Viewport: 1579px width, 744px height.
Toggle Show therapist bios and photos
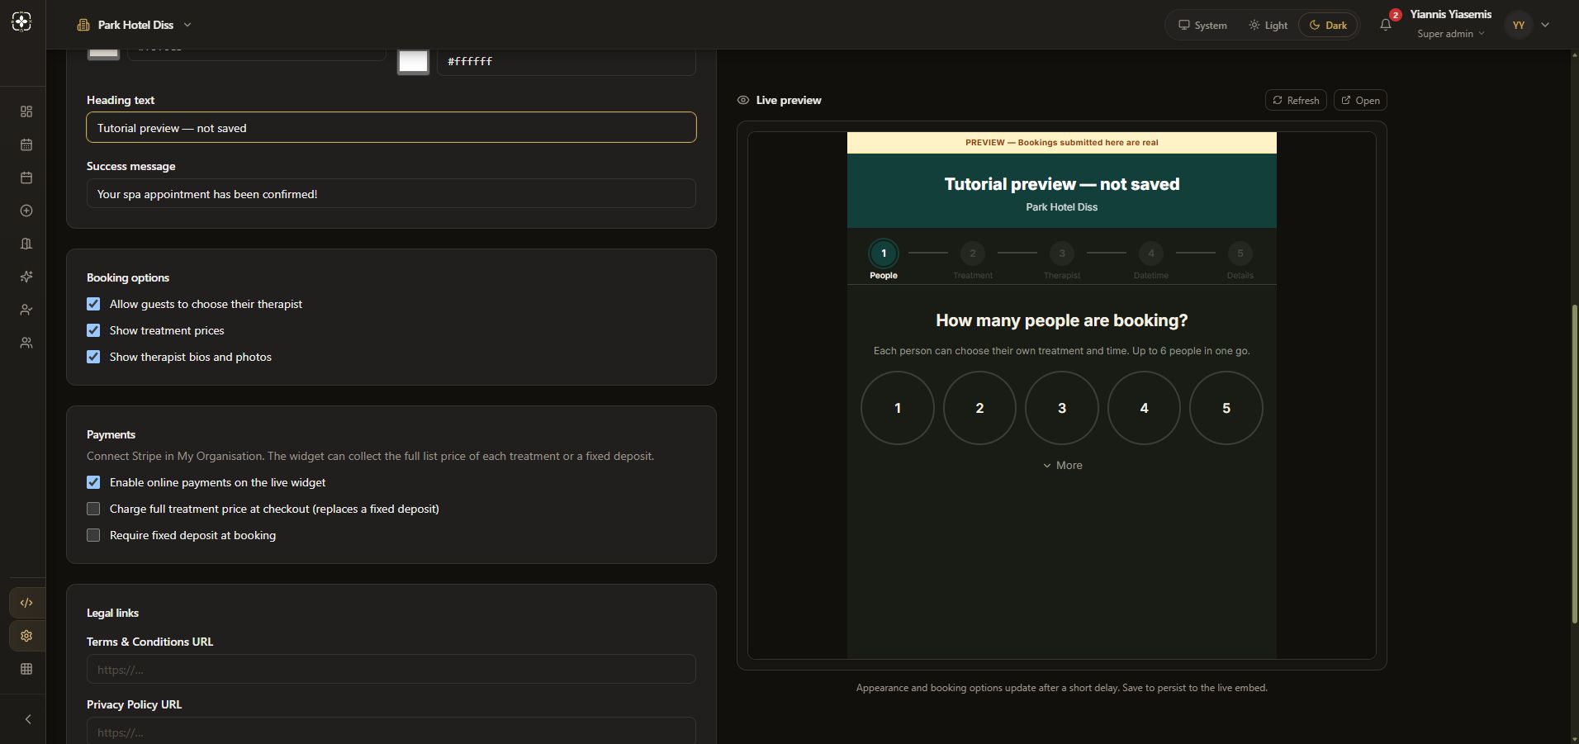pos(93,357)
